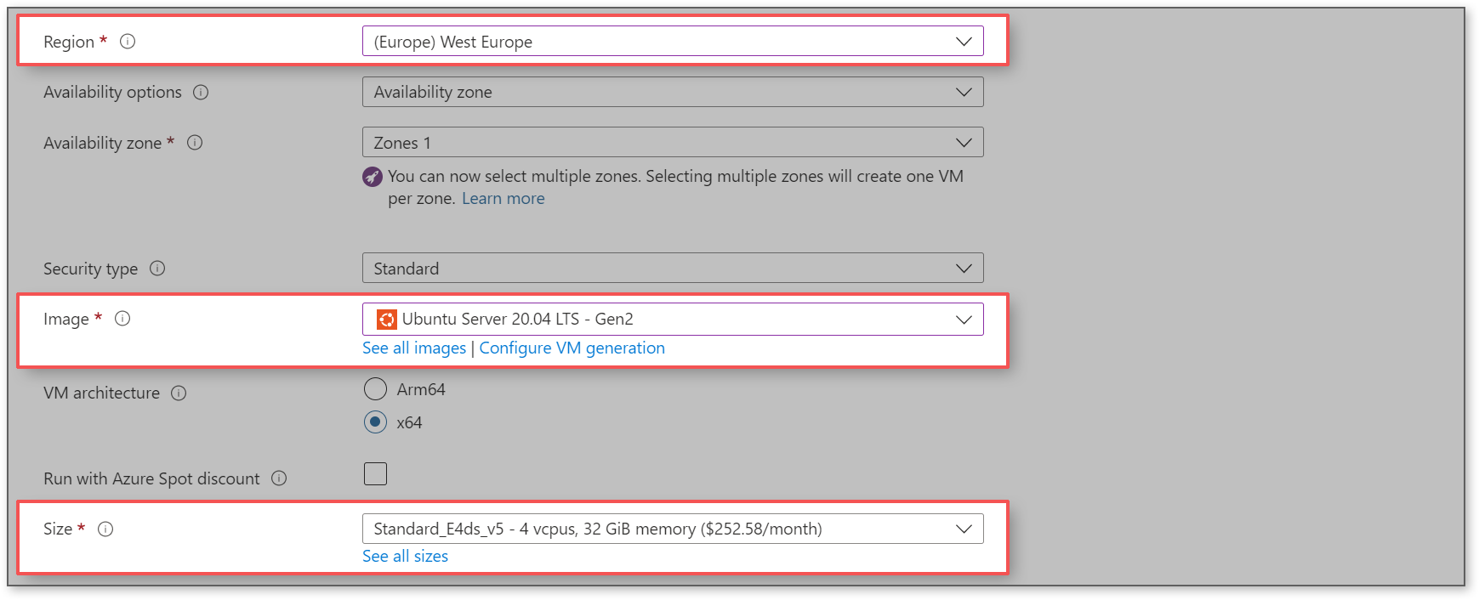Click the info icon beside Availability options
The image size is (1479, 600).
201,92
